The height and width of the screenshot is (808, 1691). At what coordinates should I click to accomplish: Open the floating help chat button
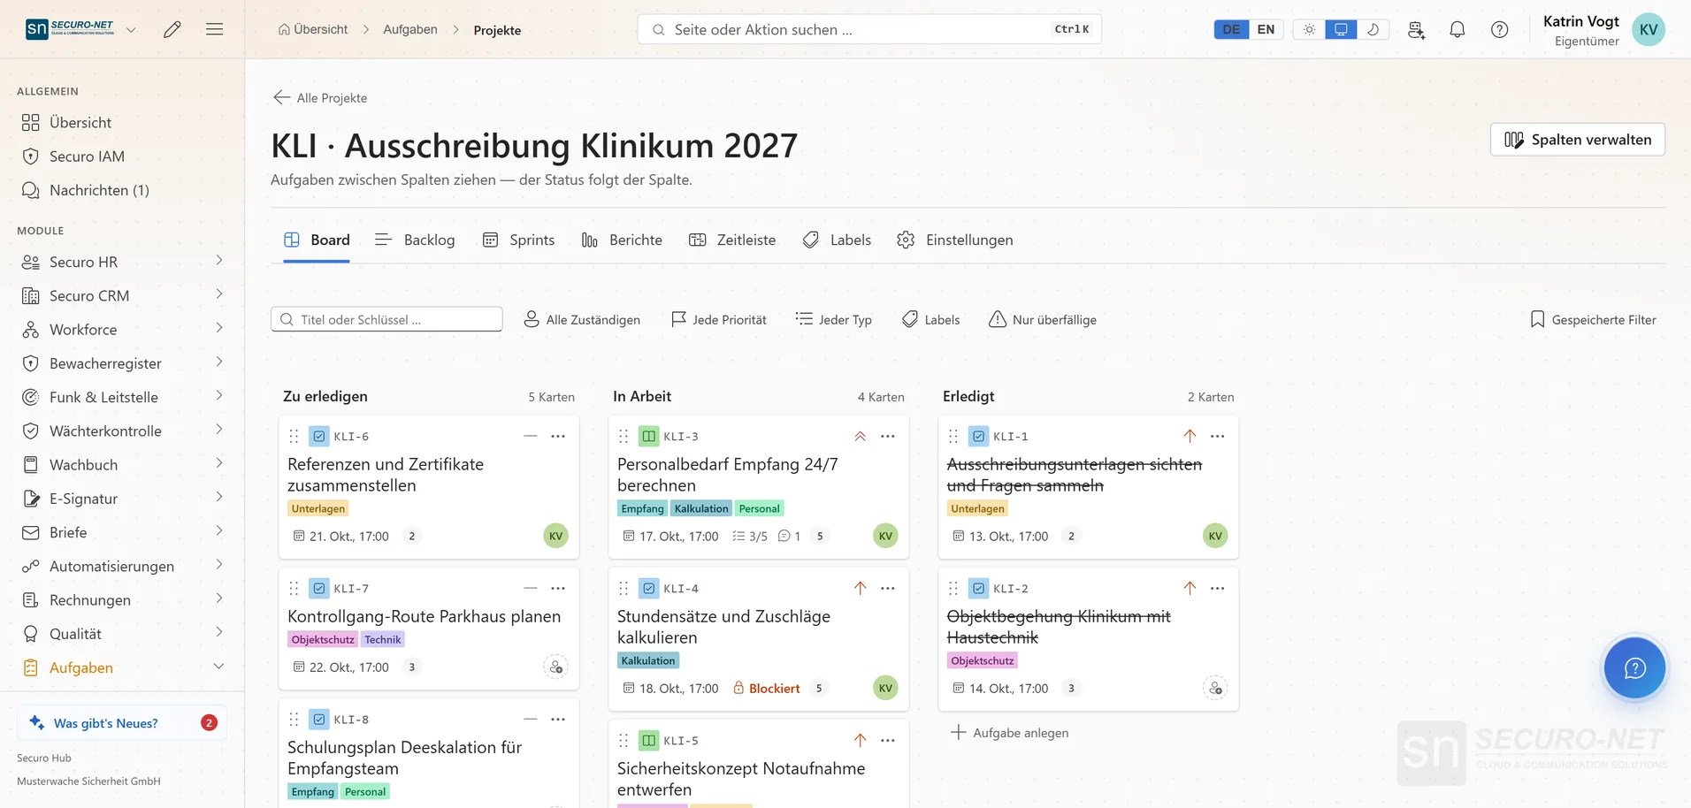(1634, 668)
